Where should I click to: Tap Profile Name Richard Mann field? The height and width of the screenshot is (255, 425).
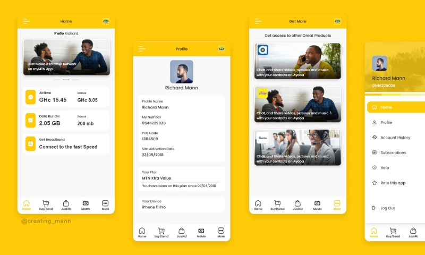click(x=155, y=105)
